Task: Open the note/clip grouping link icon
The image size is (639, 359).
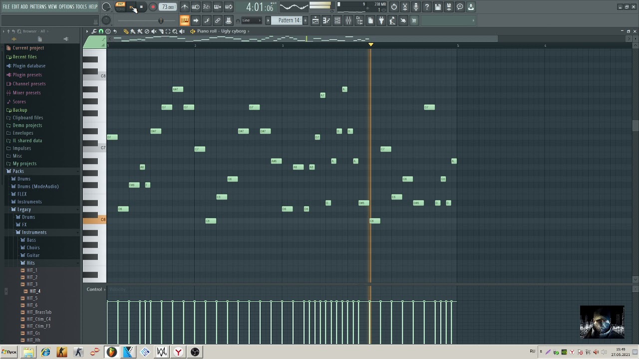Action: pos(218,20)
